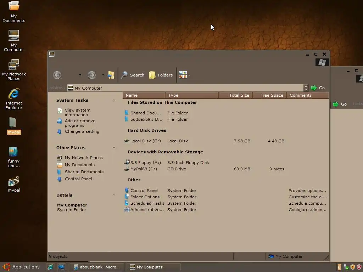Click the Windows flag logo in the toolbar
The width and height of the screenshot is (363, 272).
[322, 62]
